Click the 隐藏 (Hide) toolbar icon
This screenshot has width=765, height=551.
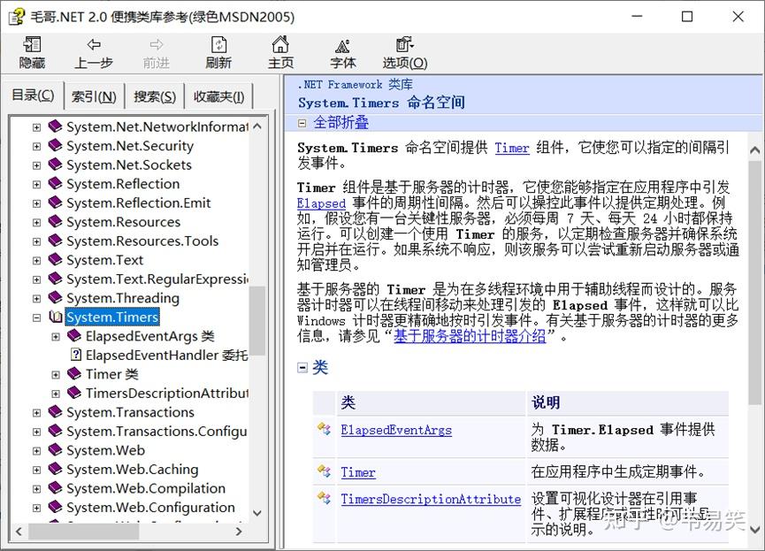click(32, 51)
